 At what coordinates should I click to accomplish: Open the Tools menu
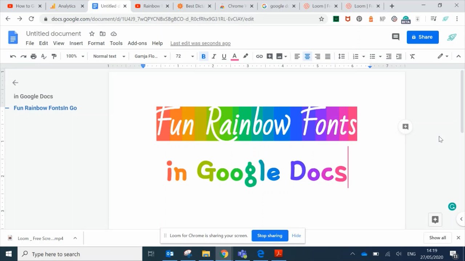116,43
